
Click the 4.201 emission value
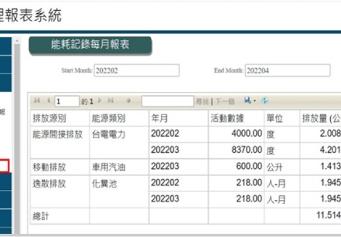coord(330,150)
